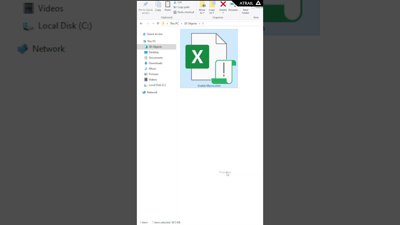Click the Copy button in Clipboard group
The image size is (400, 225).
[x=158, y=7]
